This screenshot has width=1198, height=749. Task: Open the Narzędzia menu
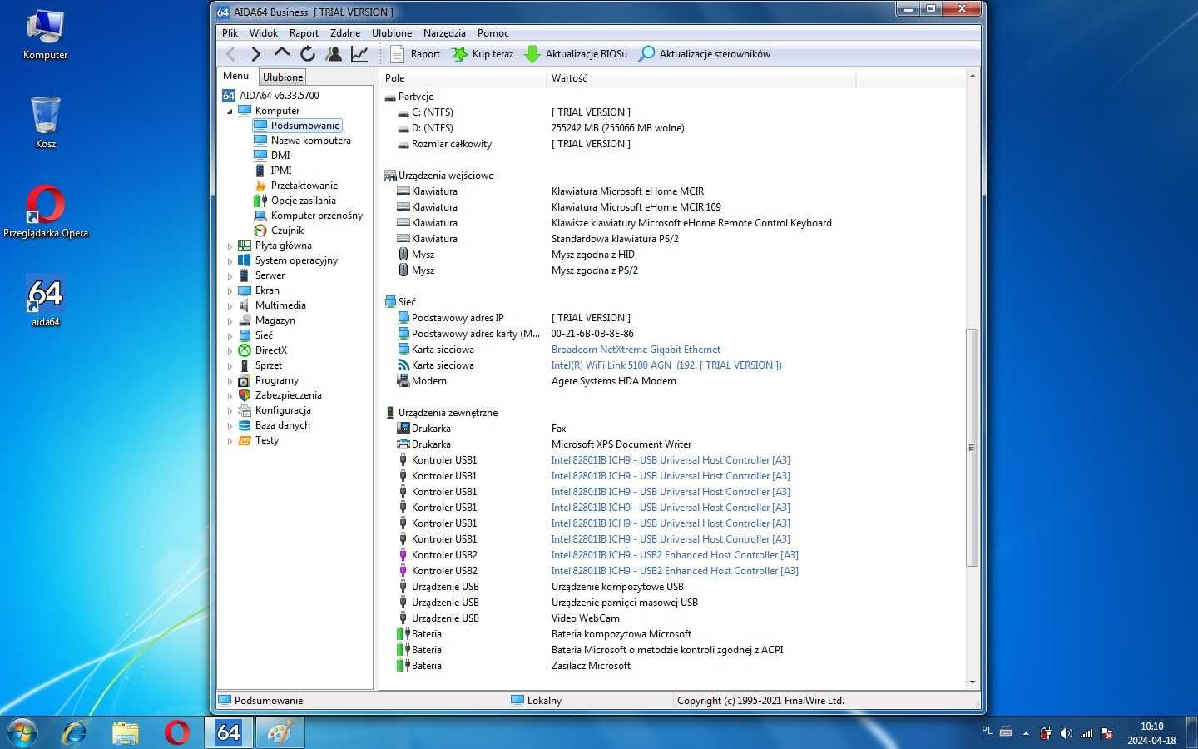(444, 33)
